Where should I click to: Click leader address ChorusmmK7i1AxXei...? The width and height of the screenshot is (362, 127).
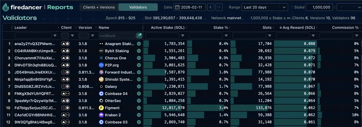click(35, 58)
